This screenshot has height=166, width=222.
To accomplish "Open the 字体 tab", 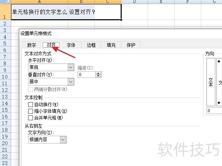I will pyautogui.click(x=71, y=45).
